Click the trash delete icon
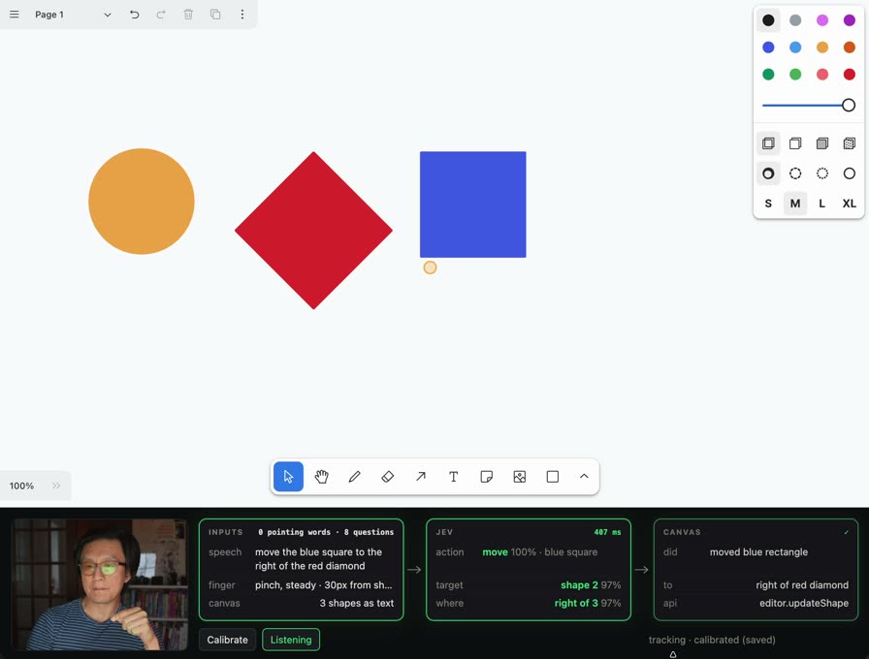This screenshot has height=659, width=869. (x=188, y=15)
